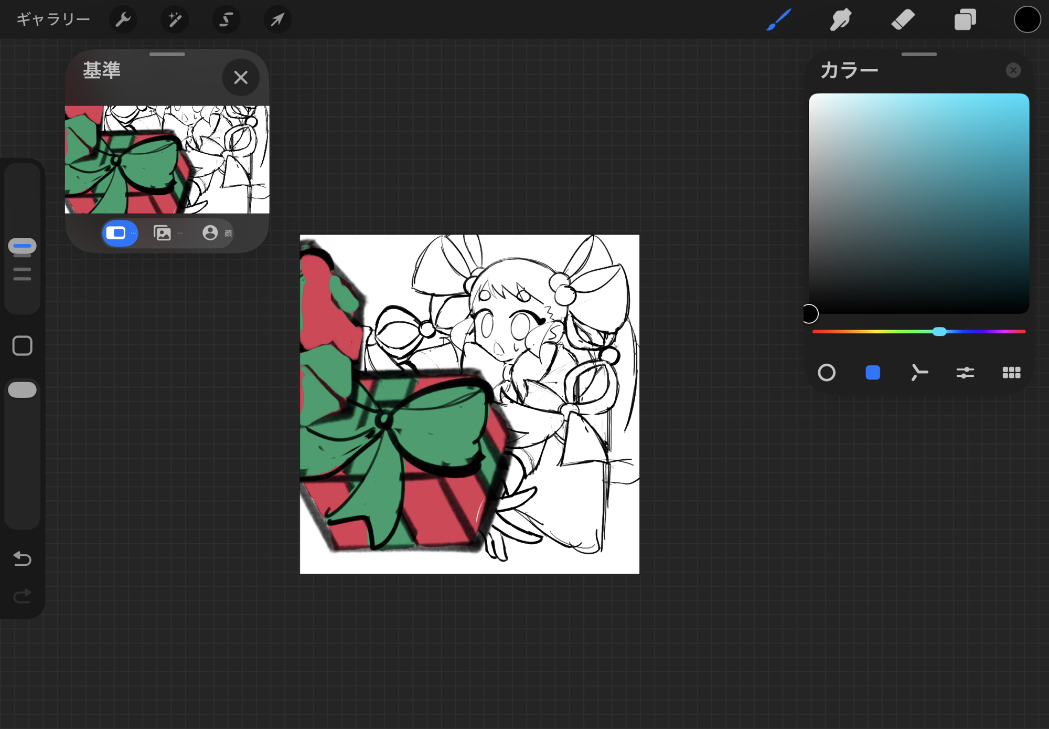1049x729 pixels.
Task: Switch color panel to Value sliders mode
Action: click(965, 373)
